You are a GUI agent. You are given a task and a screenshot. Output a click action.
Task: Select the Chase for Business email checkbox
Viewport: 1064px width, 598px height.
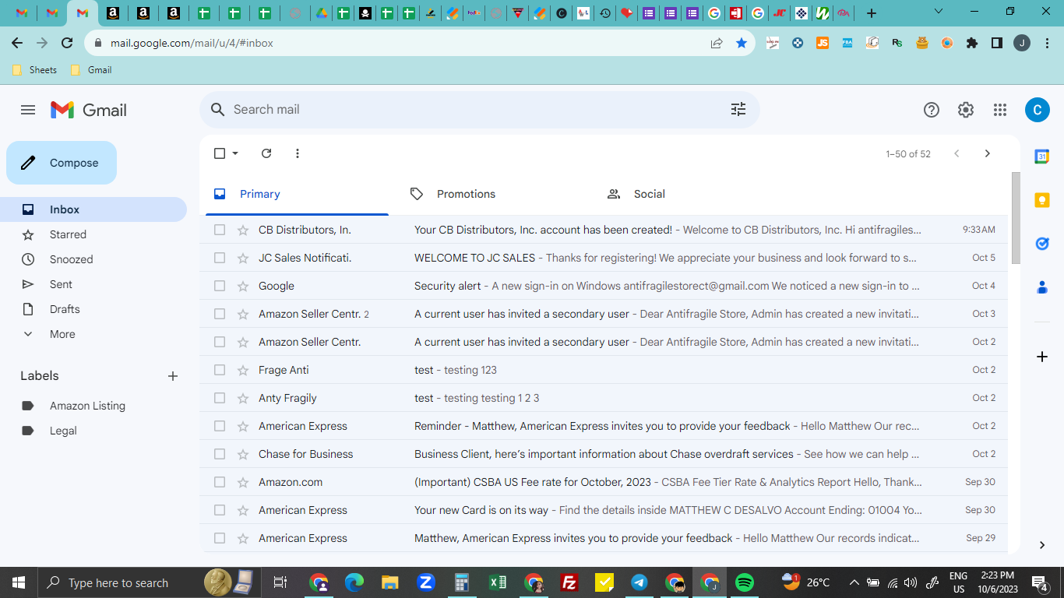(x=220, y=454)
